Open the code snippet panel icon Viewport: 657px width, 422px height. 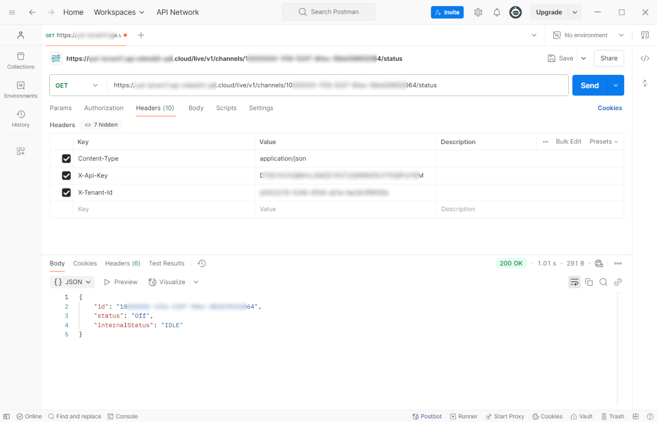645,58
